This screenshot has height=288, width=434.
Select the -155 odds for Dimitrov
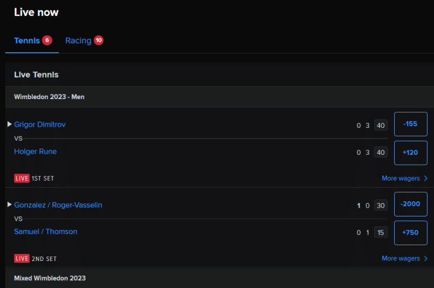411,124
